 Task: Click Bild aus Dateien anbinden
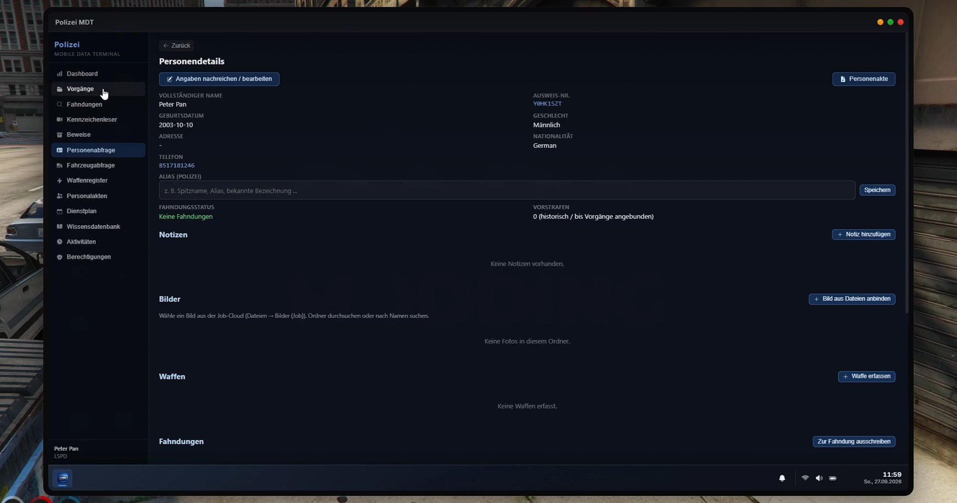click(x=852, y=299)
